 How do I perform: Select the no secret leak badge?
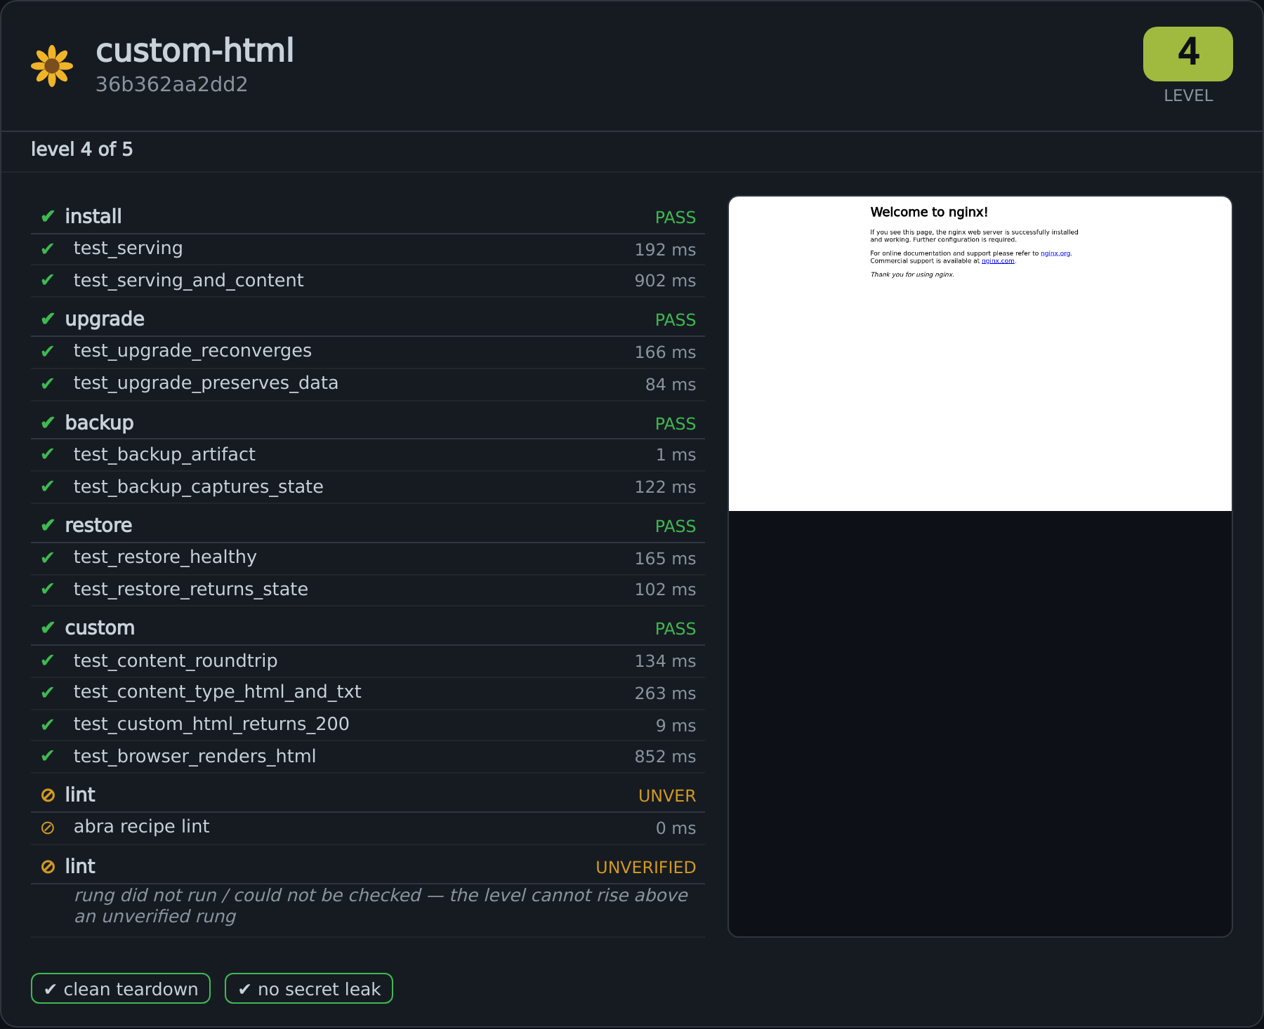click(309, 988)
